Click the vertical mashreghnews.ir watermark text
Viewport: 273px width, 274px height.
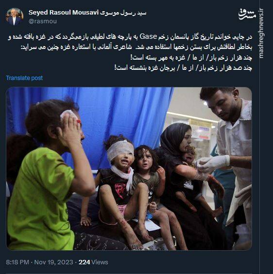(x=261, y=33)
